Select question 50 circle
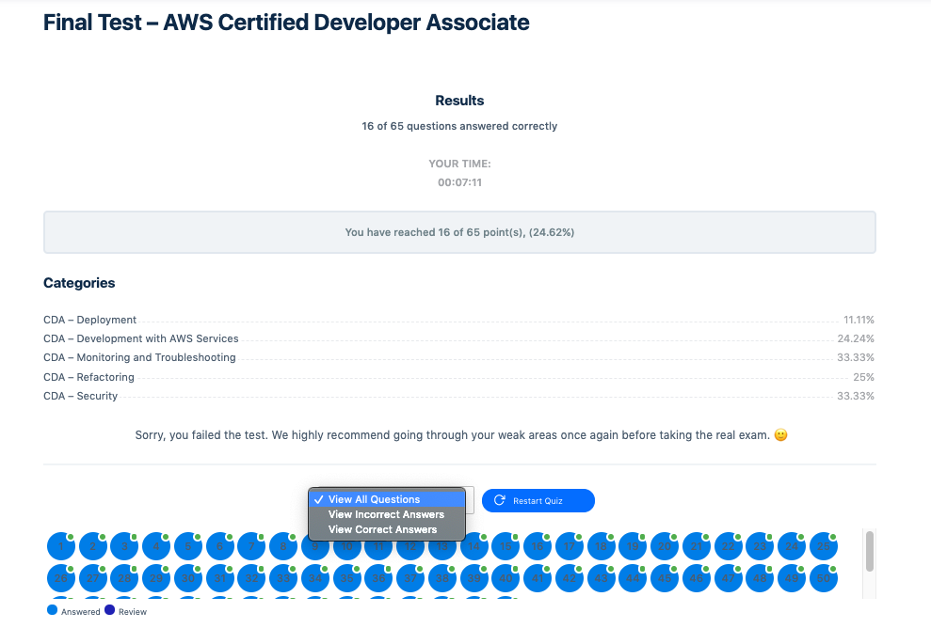This screenshot has width=931, height=644. click(x=824, y=578)
